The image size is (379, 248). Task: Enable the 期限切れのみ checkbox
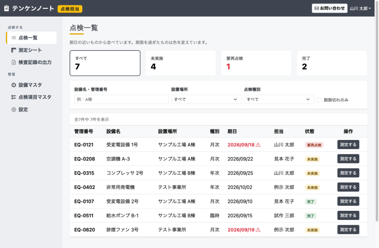click(x=319, y=100)
